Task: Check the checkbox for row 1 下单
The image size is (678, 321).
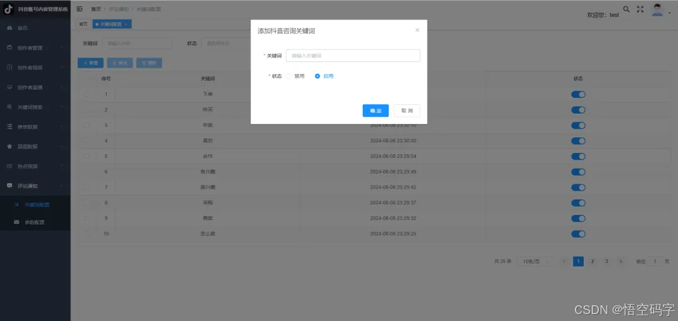Action: pyautogui.click(x=87, y=94)
